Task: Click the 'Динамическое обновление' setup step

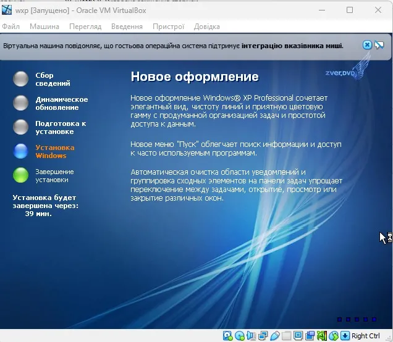Action: click(62, 103)
